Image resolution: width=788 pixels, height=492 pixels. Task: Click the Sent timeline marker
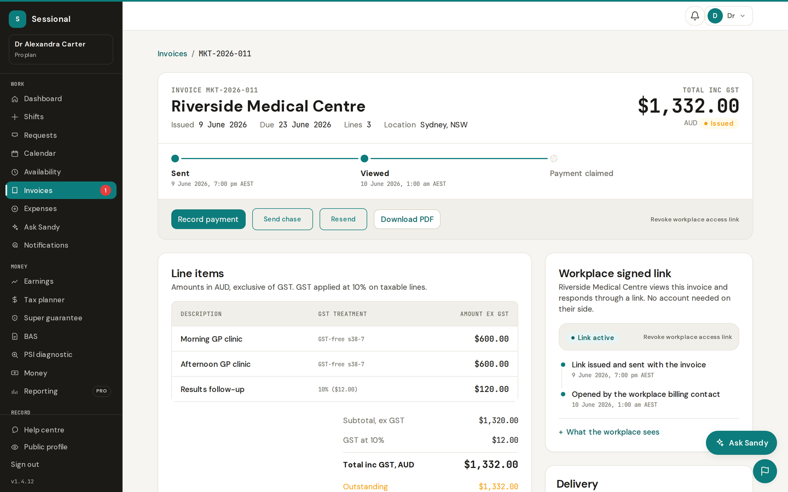175,159
